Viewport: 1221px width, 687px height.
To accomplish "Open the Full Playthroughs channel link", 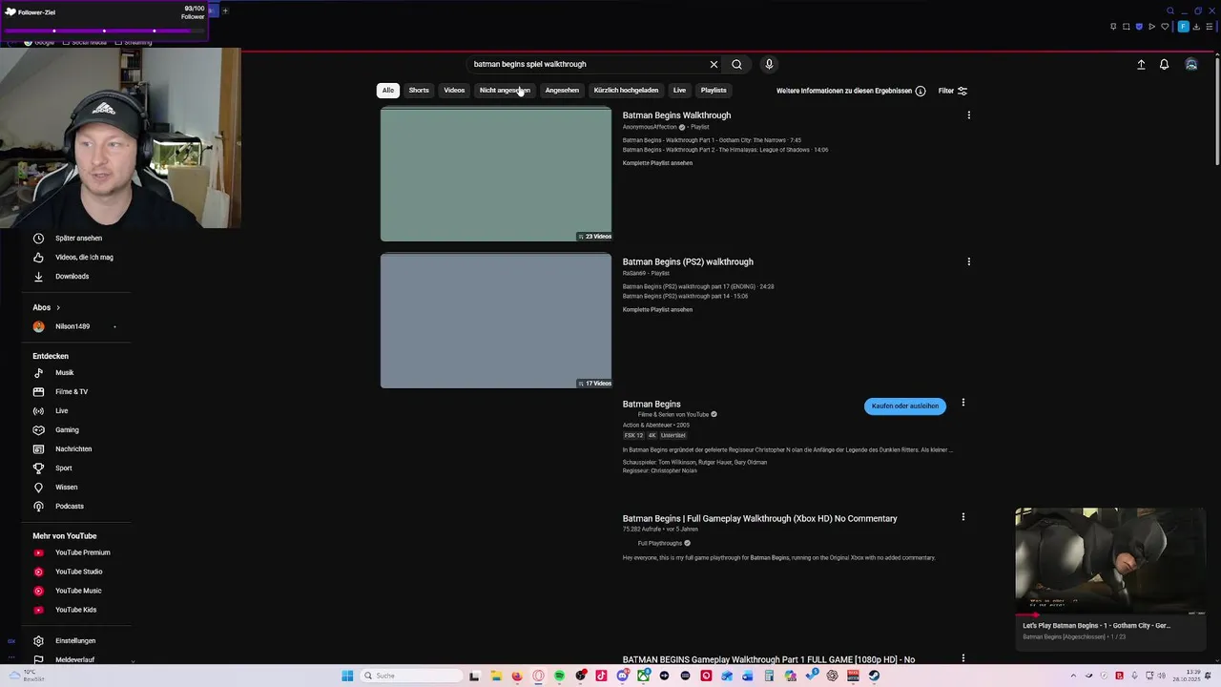I will click(x=660, y=543).
